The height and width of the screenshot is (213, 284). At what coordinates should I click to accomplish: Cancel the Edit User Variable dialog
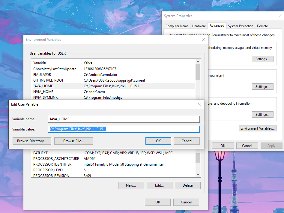click(187, 141)
